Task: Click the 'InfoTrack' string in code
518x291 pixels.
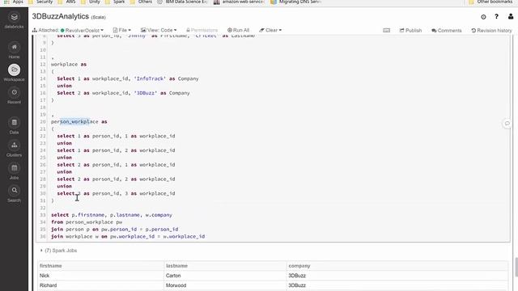Action: click(x=150, y=78)
